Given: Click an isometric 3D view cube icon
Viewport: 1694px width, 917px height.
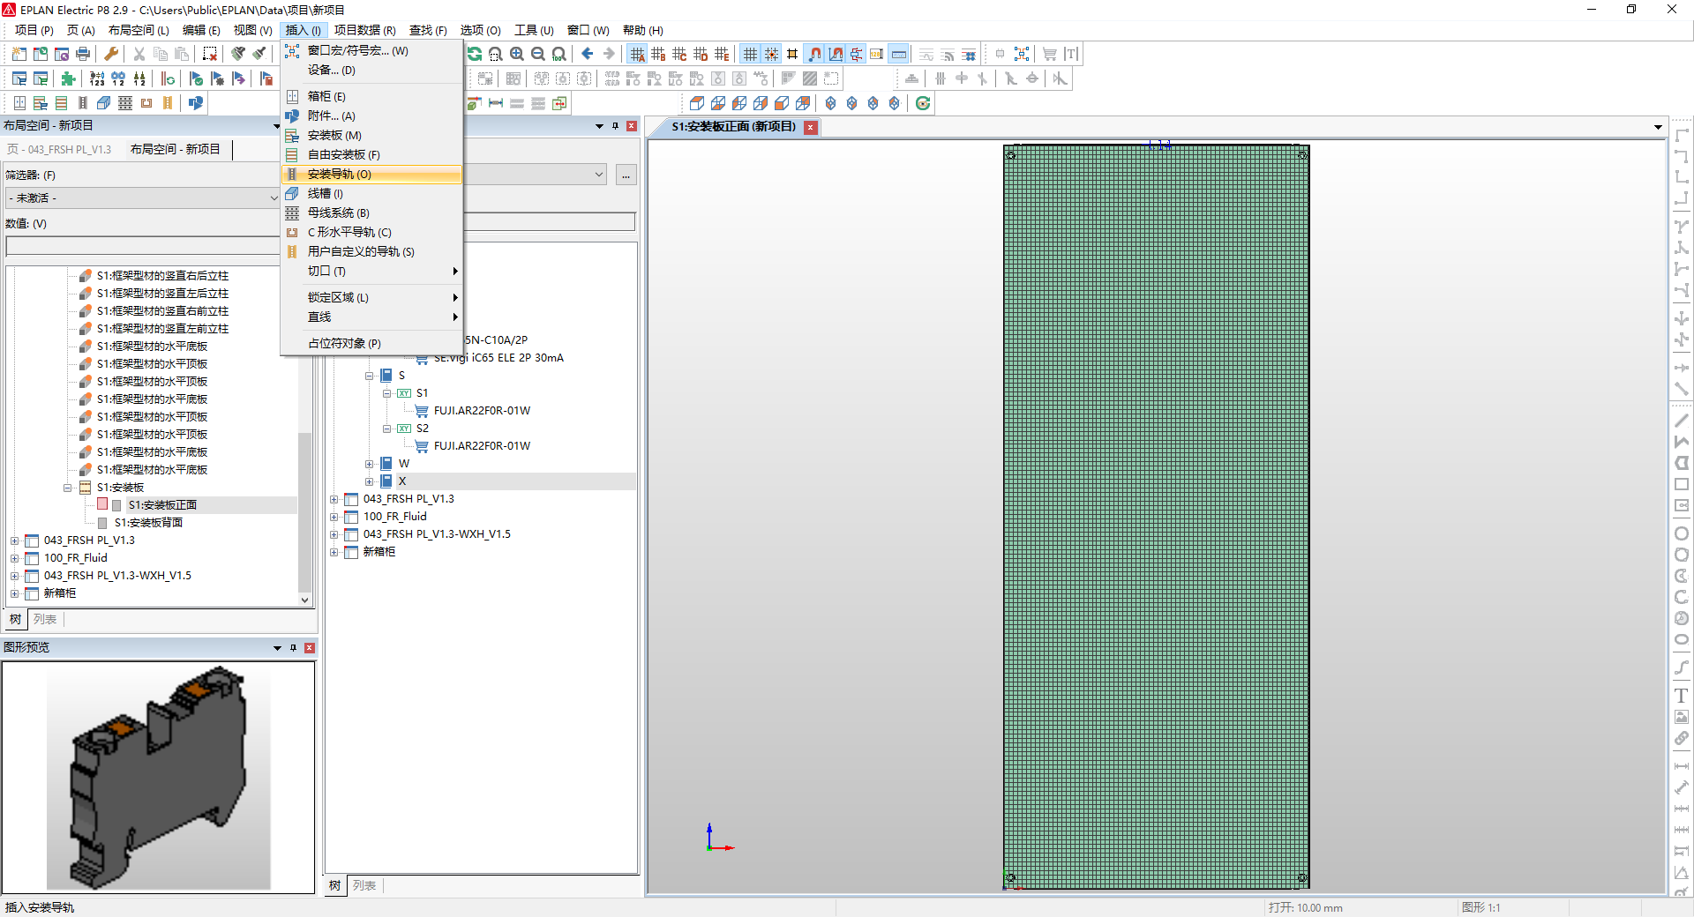Looking at the screenshot, I should tap(829, 103).
